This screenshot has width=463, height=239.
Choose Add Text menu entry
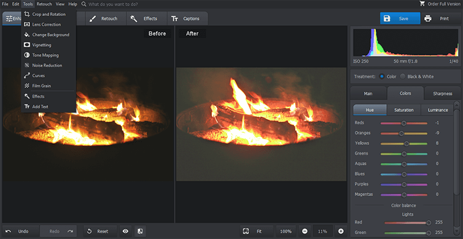click(x=49, y=107)
